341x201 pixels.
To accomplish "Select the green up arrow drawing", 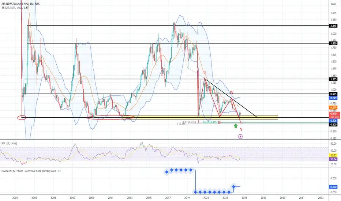I will pyautogui.click(x=236, y=126).
